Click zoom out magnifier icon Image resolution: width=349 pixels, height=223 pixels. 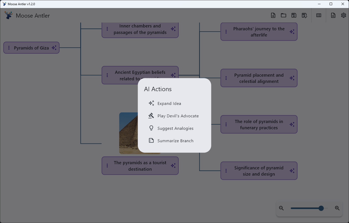(x=281, y=208)
